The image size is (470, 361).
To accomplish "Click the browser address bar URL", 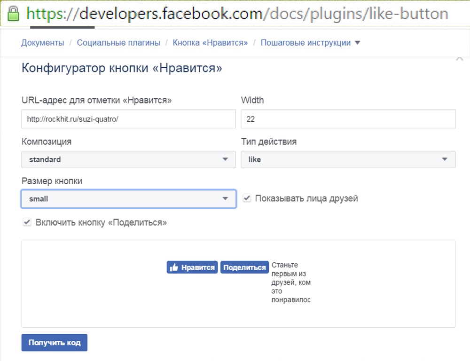I will click(x=235, y=13).
